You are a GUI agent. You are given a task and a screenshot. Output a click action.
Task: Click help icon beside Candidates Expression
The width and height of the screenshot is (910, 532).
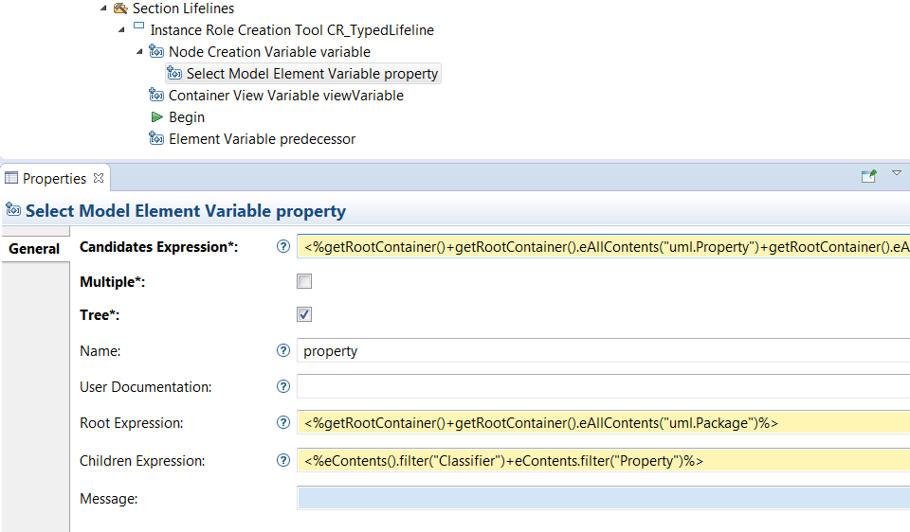tap(282, 246)
